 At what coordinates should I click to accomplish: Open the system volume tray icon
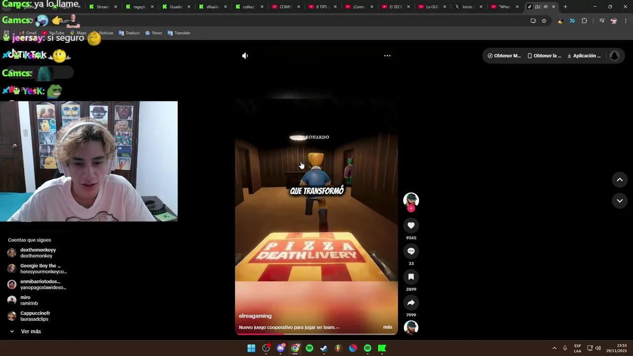click(598, 349)
